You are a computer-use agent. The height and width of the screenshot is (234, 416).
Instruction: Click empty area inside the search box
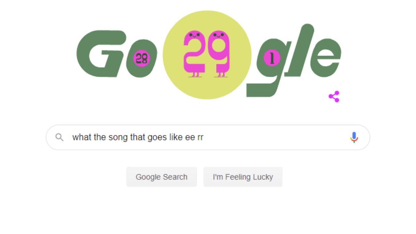tap(276, 137)
